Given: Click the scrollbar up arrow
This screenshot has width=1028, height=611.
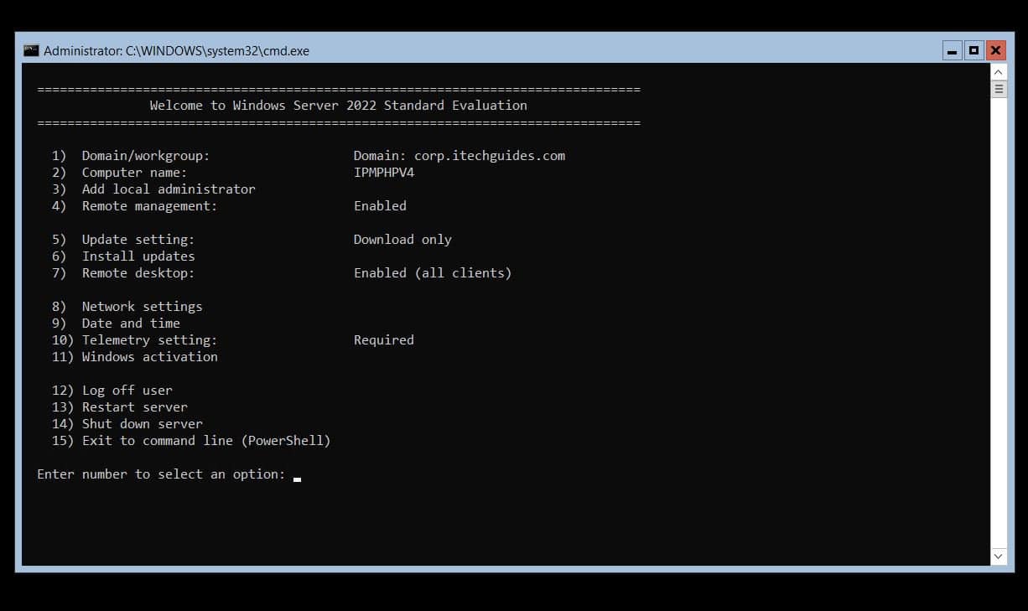Looking at the screenshot, I should click(x=998, y=72).
